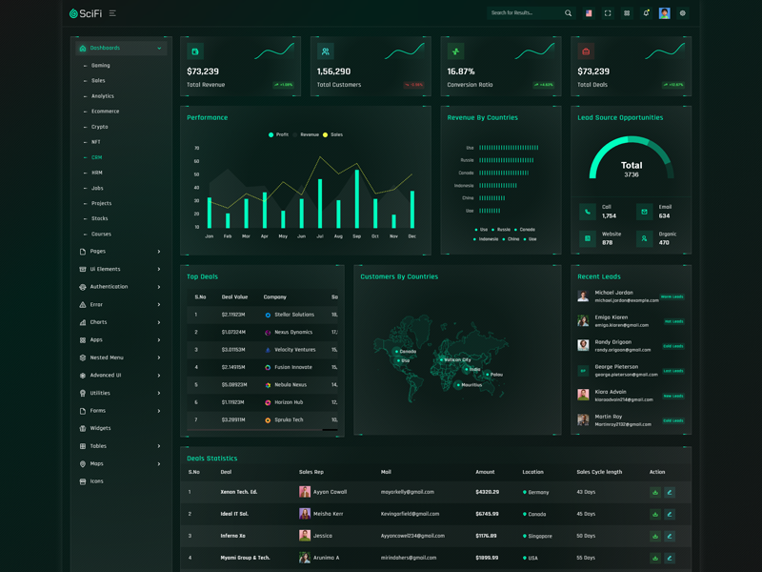Image resolution: width=762 pixels, height=572 pixels.
Task: Select Ecommerce under Dashboards
Action: click(105, 112)
